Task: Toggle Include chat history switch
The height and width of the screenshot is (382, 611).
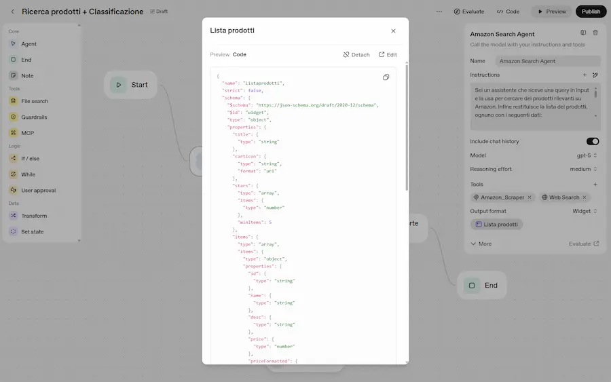Action: 592,141
